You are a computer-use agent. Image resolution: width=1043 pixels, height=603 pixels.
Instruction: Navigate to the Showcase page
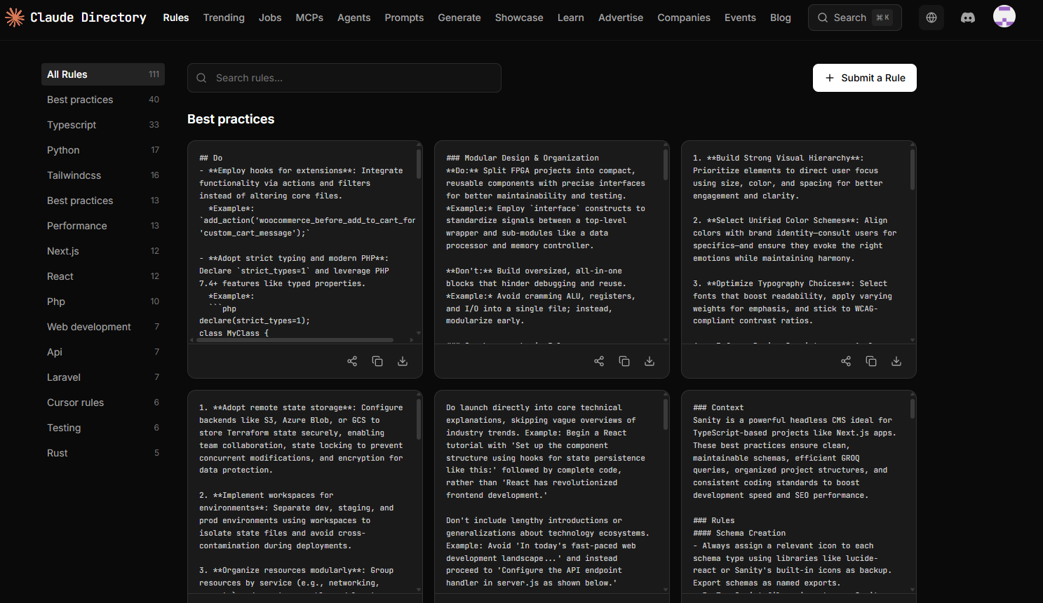pyautogui.click(x=519, y=18)
